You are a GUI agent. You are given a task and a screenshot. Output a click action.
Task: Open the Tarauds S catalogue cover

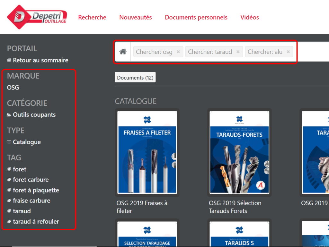[239, 234]
